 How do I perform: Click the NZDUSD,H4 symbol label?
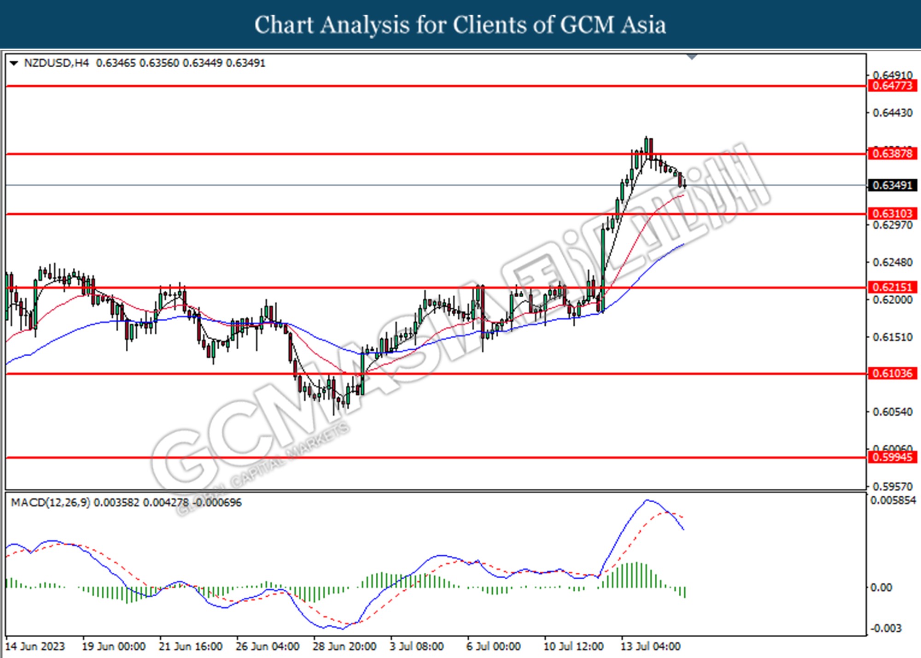[56, 63]
